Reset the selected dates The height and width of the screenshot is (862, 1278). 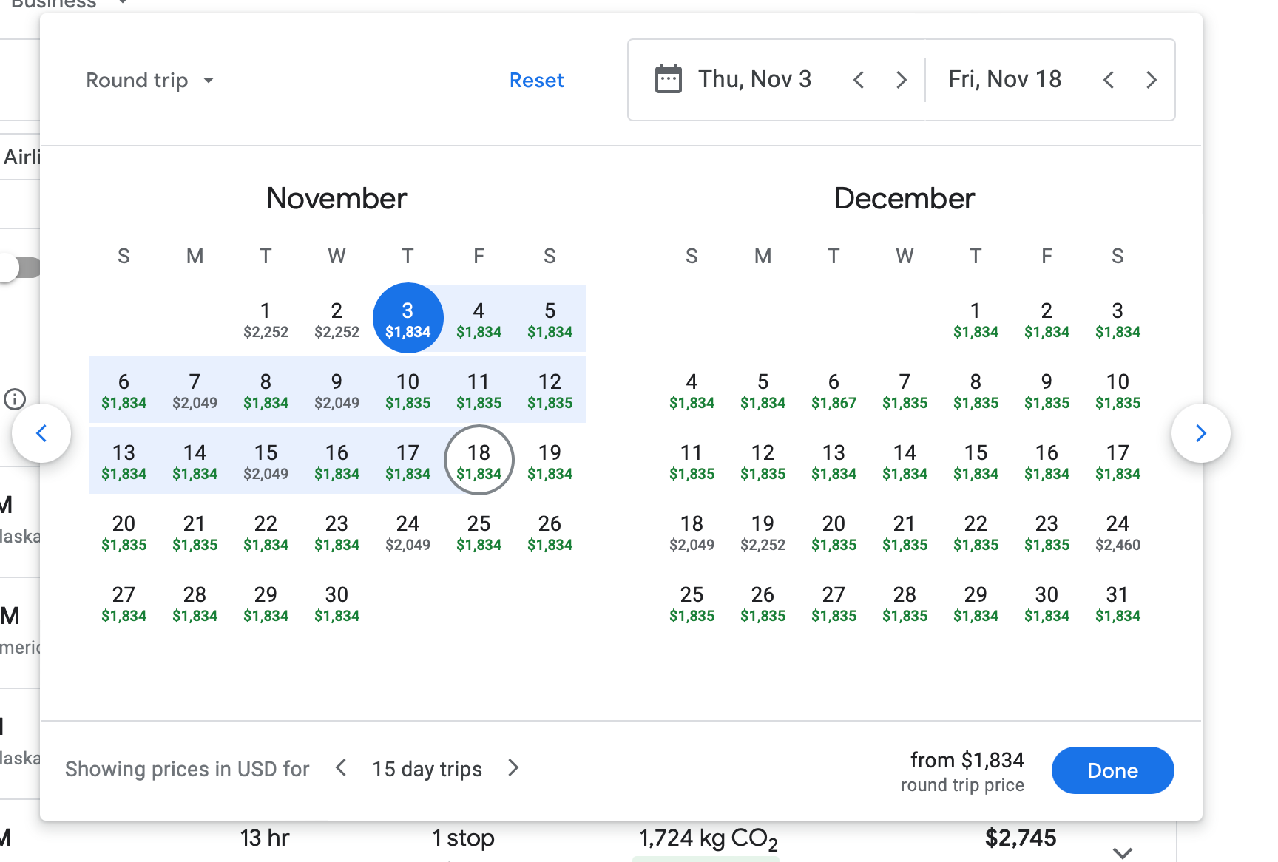tap(536, 80)
